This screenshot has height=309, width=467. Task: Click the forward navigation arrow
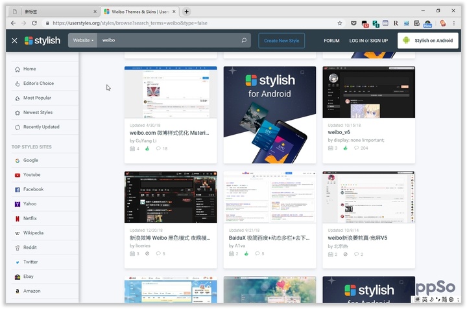tap(24, 23)
